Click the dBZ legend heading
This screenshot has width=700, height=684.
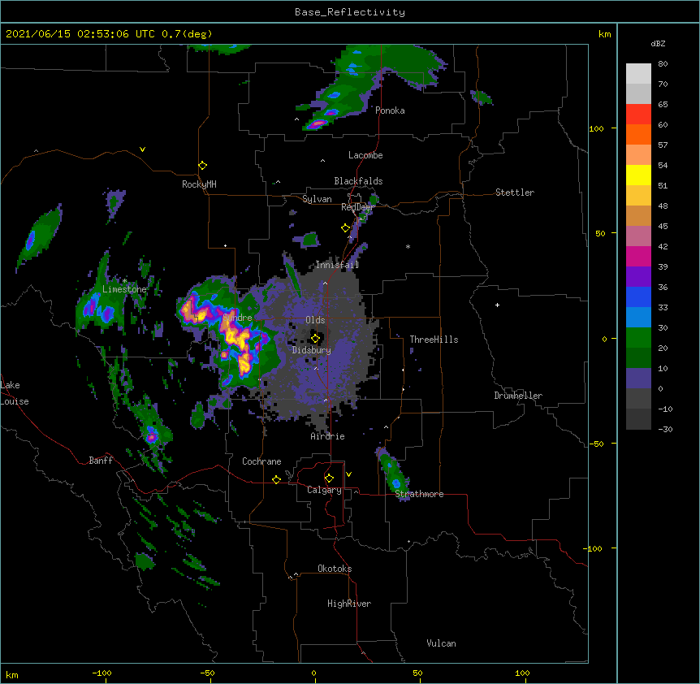point(658,44)
